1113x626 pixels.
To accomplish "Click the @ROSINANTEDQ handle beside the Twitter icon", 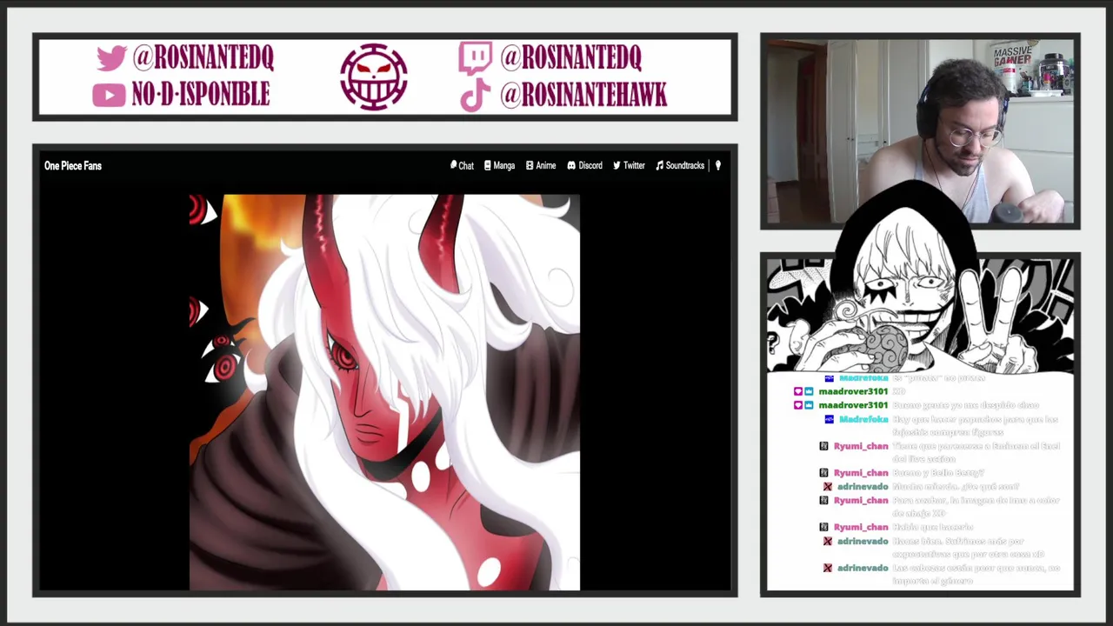I will click(203, 57).
